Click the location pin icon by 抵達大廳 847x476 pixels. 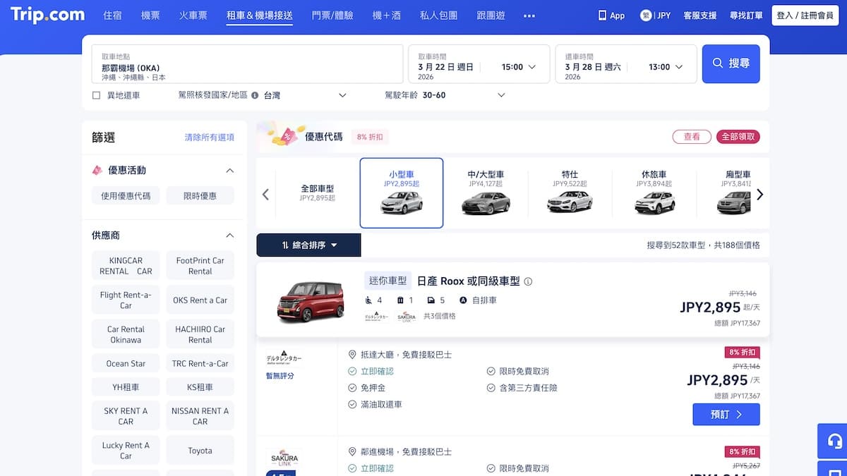tap(352, 355)
